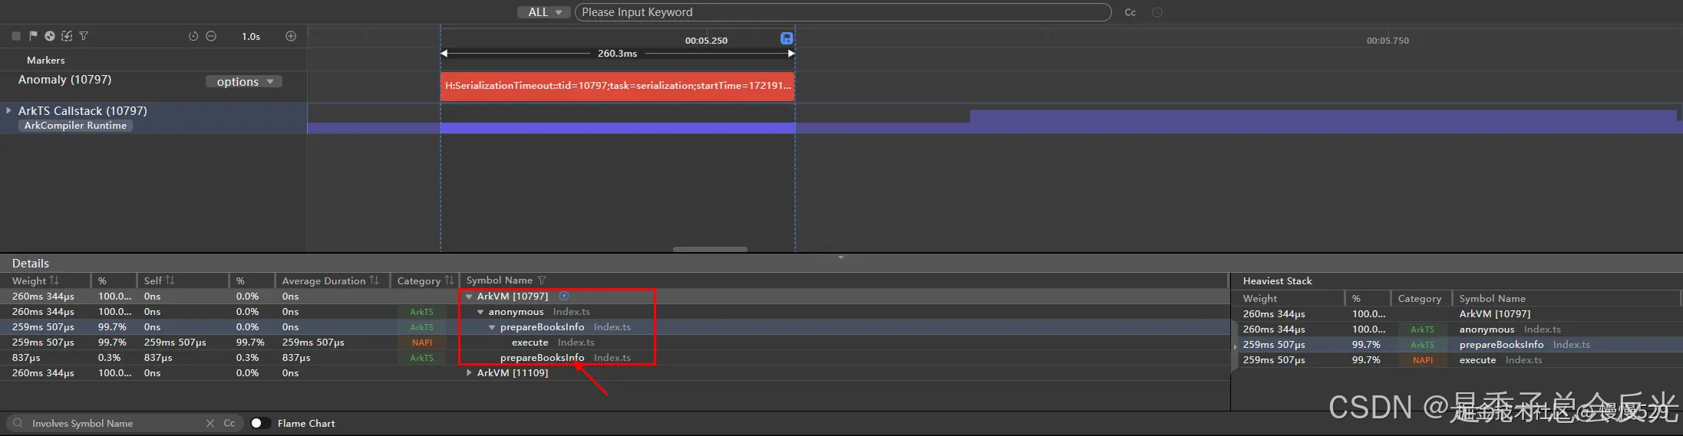1683x436 pixels.
Task: Expand the ArkTS Callstack (10797) track
Action: pyautogui.click(x=8, y=110)
